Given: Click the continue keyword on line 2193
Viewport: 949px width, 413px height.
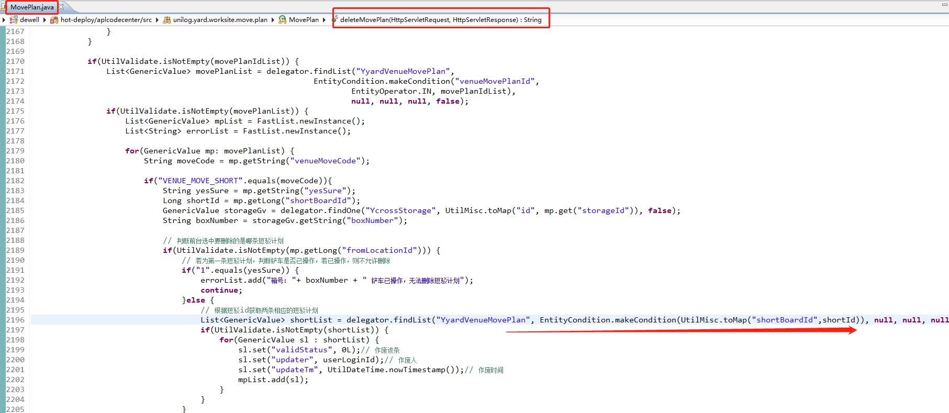Looking at the screenshot, I should pos(219,290).
